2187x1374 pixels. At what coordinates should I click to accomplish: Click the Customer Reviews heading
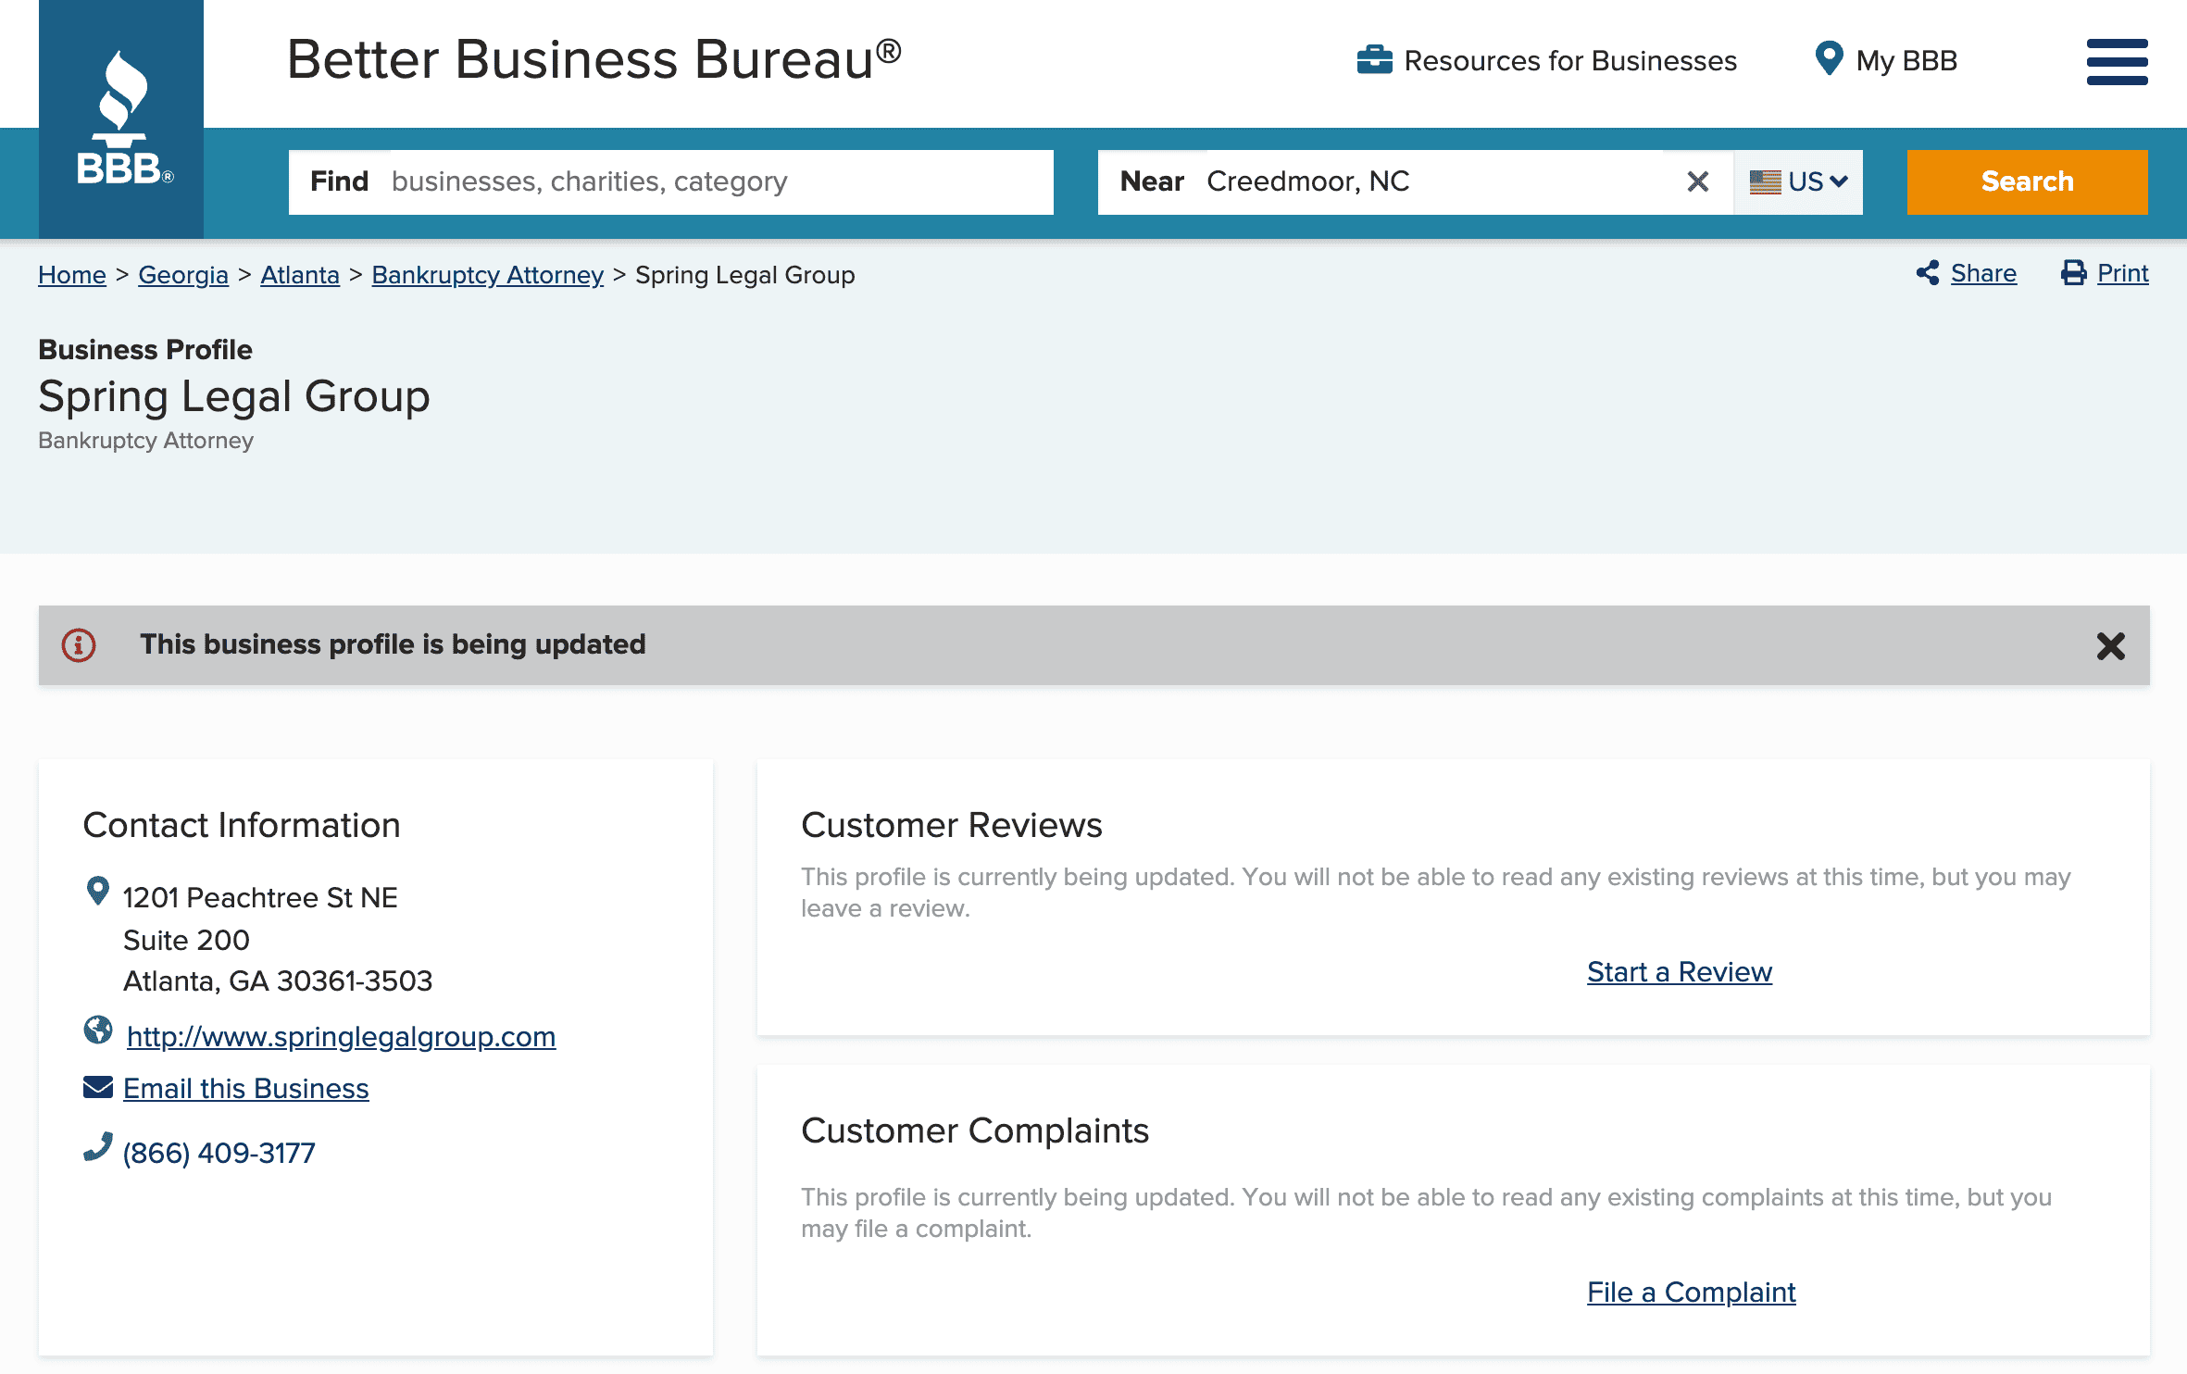coord(952,825)
